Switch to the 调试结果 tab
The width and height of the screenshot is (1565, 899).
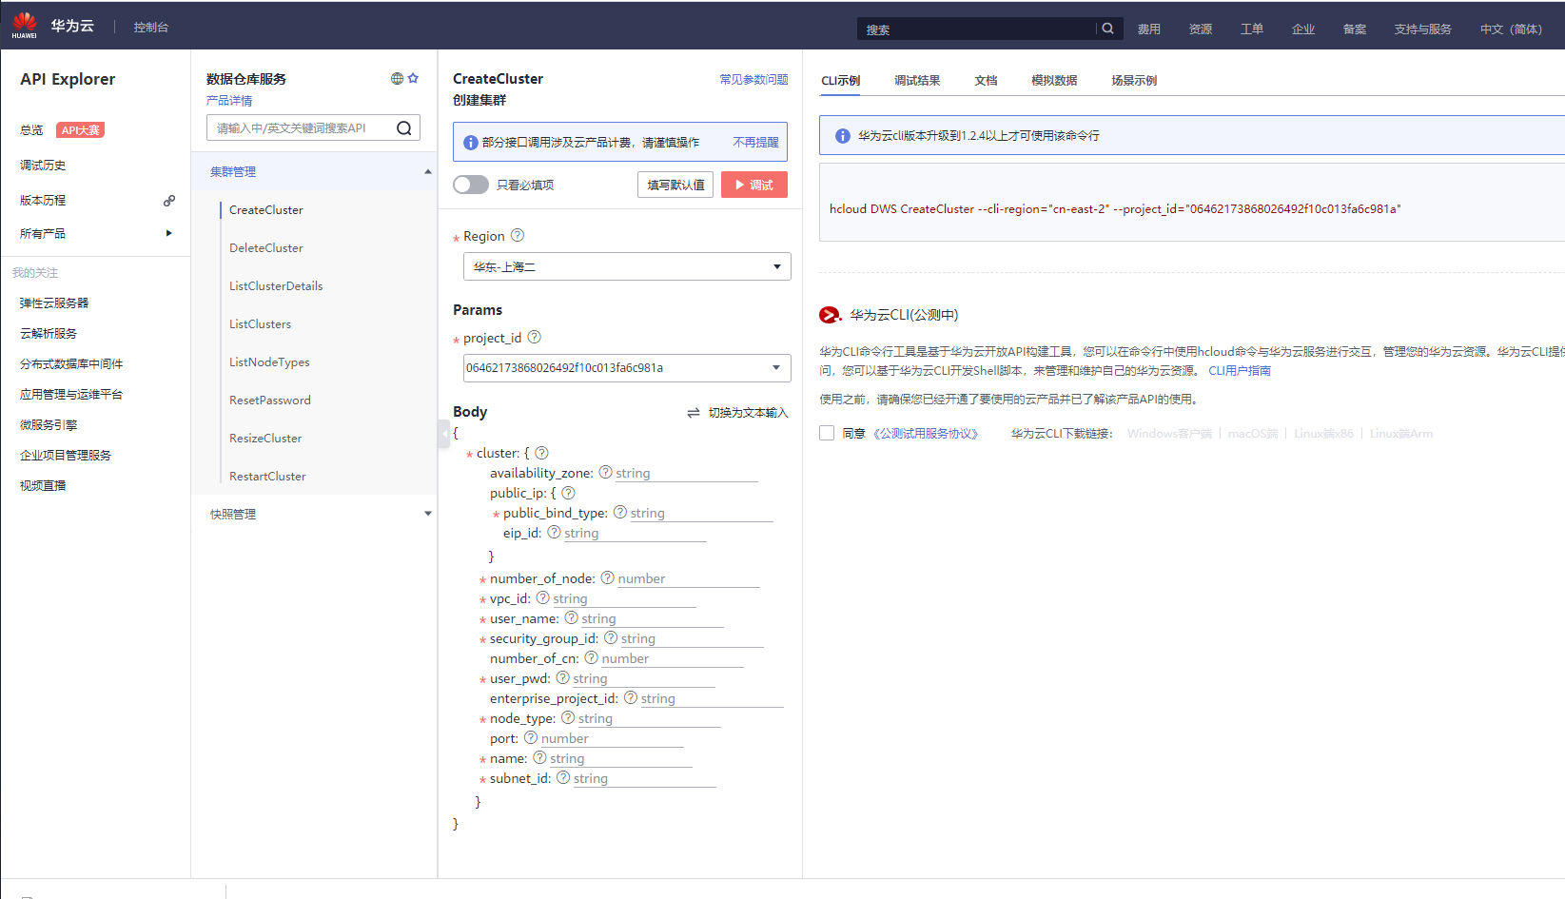click(917, 81)
